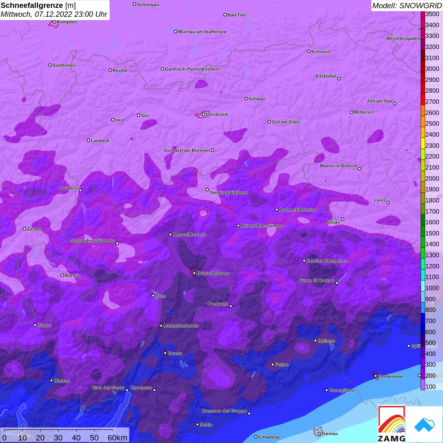Click the Sterzing/Vipiteno label
This screenshot has width=443, height=443.
pyautogui.click(x=229, y=192)
